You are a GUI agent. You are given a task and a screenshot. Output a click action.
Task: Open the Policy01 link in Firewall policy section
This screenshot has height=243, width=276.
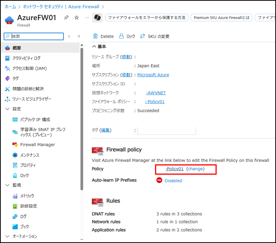174,169
